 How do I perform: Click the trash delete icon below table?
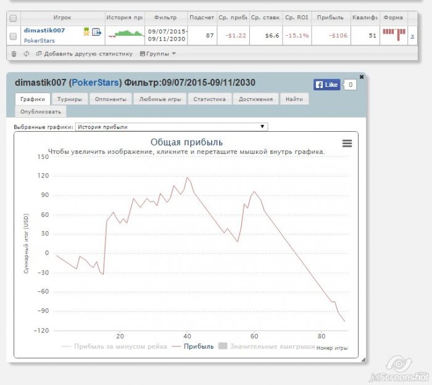pos(14,54)
